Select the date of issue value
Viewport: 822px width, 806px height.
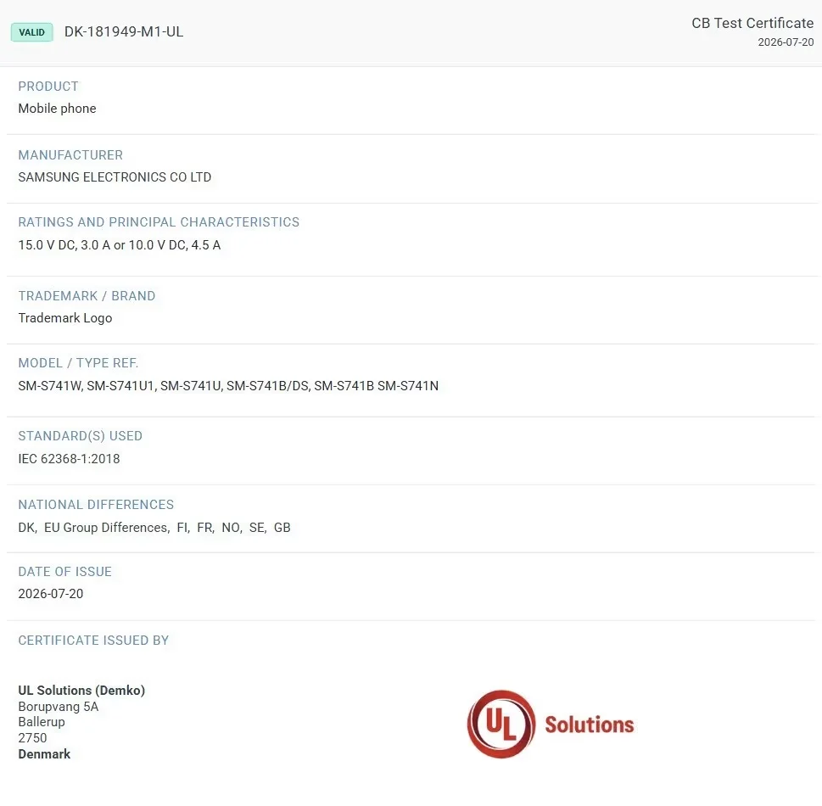(51, 593)
